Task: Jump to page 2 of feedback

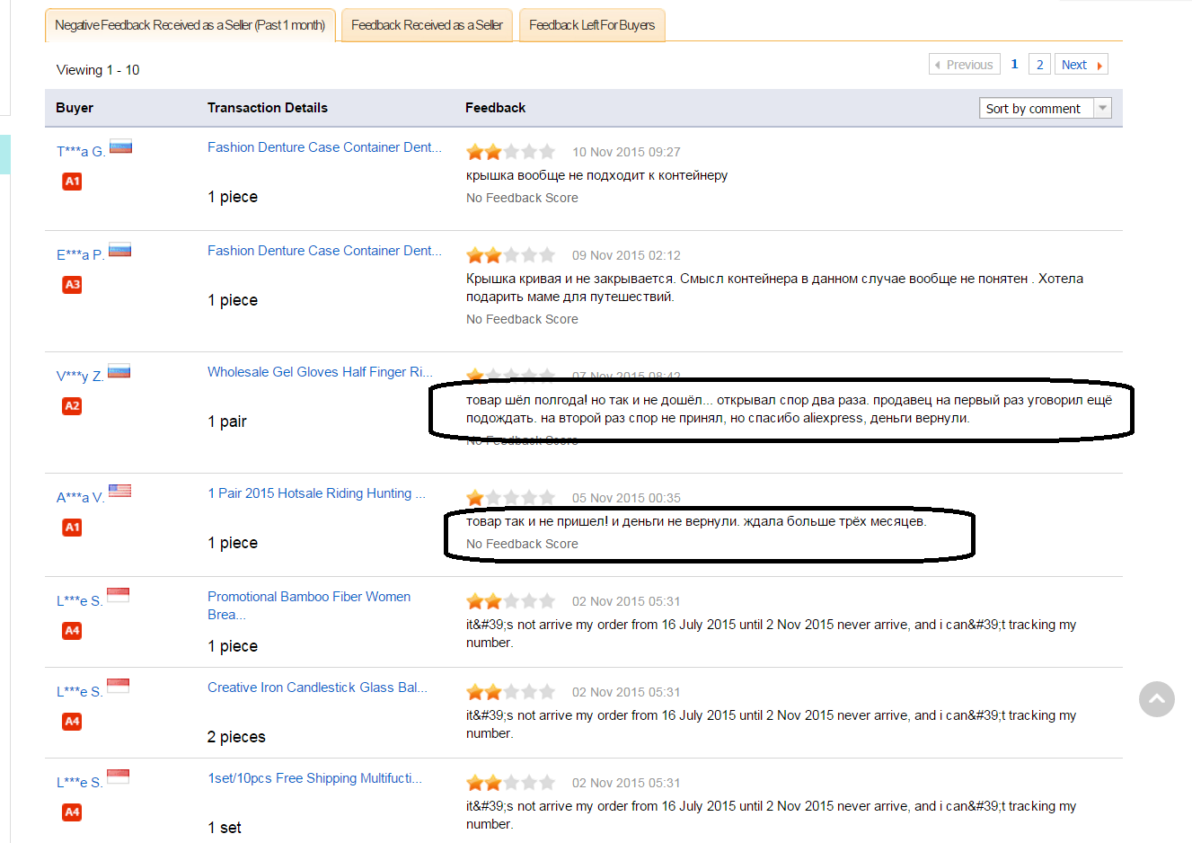Action: point(1039,65)
